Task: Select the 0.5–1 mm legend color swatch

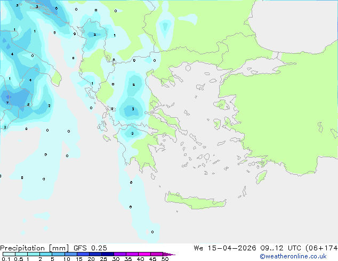Action: coord(21,254)
